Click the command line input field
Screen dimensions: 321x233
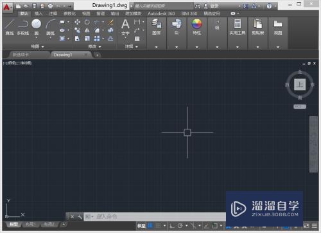155,217
